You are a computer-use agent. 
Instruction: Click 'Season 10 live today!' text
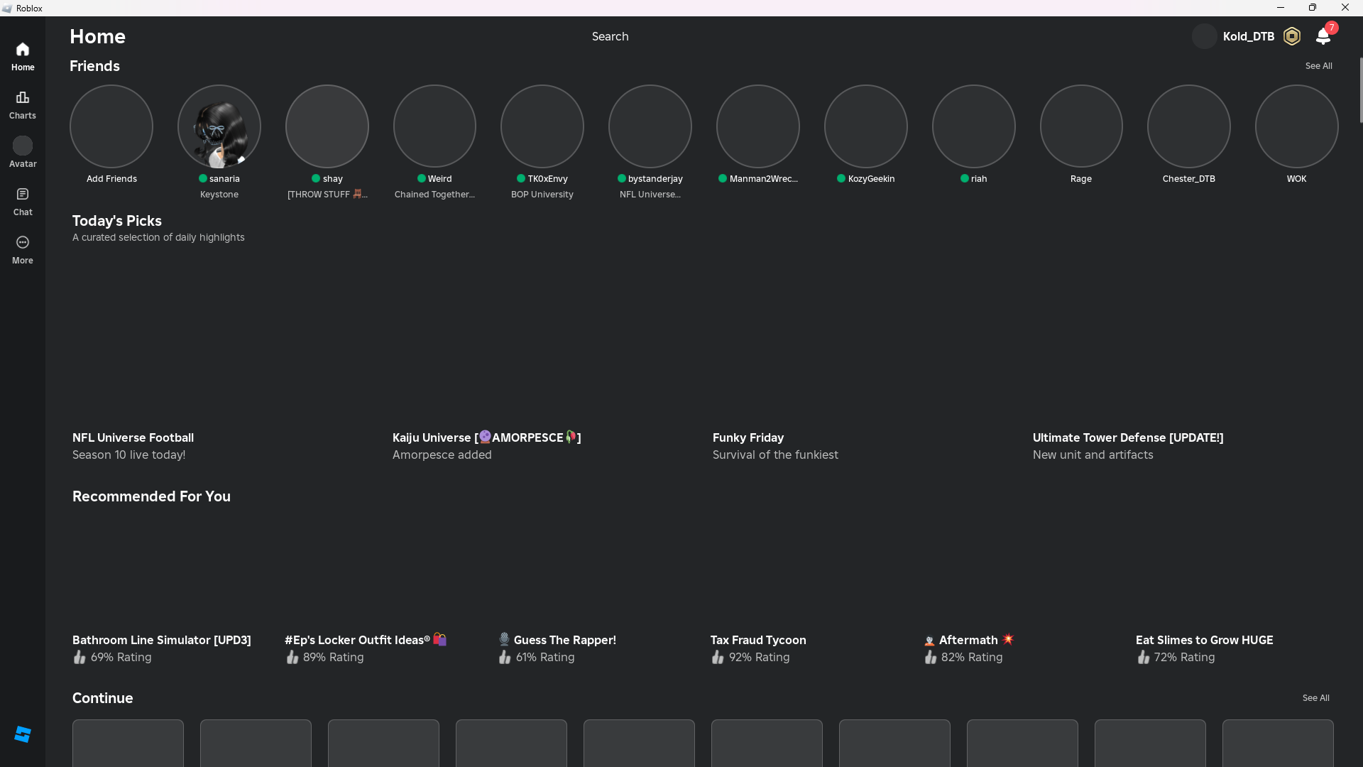pos(128,455)
